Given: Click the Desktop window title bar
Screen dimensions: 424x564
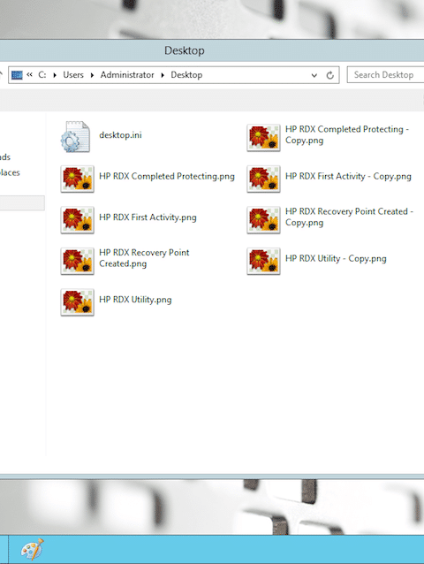Looking at the screenshot, I should click(212, 50).
